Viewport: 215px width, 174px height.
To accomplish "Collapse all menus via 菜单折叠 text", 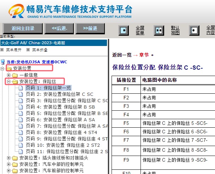I will 40,50.
